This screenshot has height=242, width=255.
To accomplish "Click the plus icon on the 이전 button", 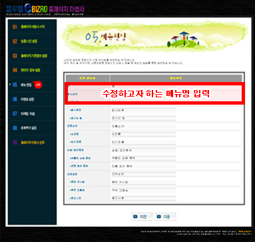I will tap(135, 217).
